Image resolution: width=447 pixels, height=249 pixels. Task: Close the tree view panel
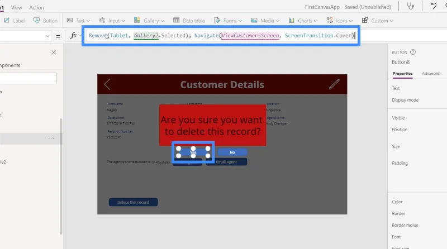pyautogui.click(x=54, y=52)
